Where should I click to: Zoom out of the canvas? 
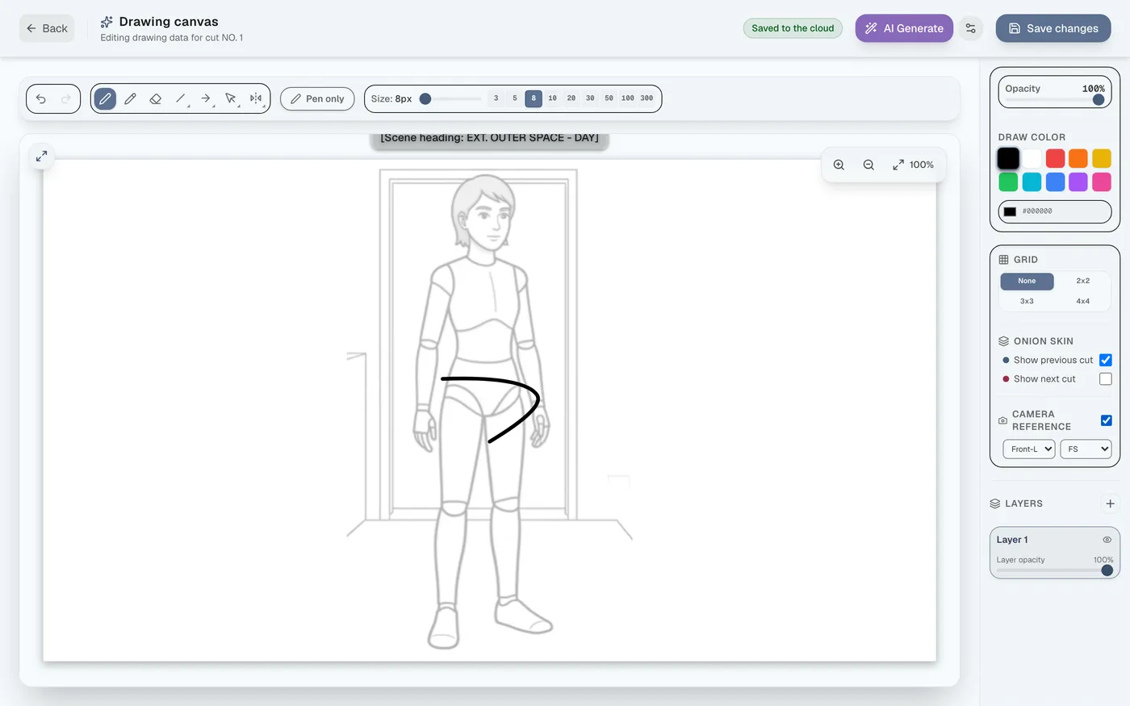868,165
